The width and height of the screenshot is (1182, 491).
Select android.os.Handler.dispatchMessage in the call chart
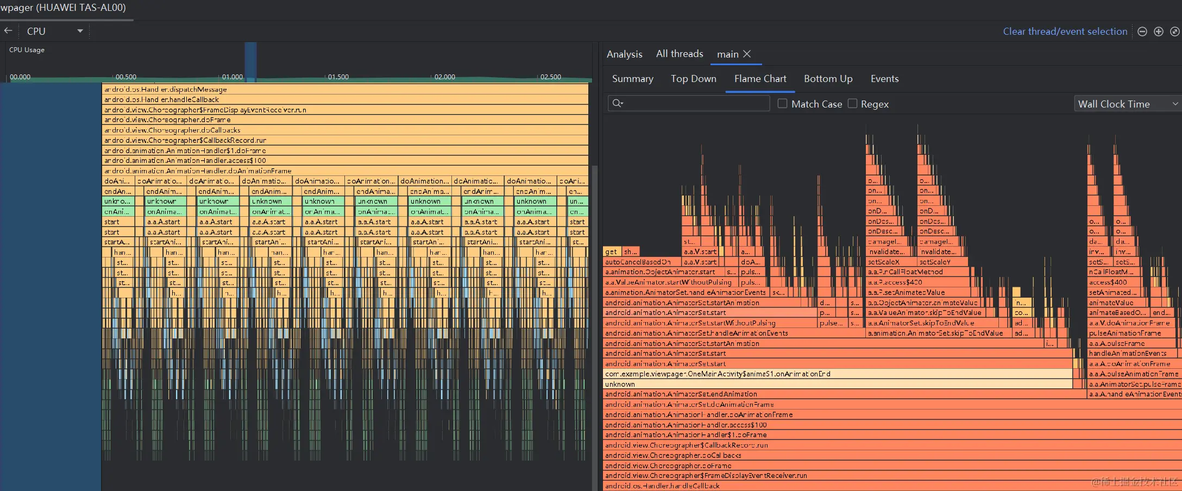[345, 89]
